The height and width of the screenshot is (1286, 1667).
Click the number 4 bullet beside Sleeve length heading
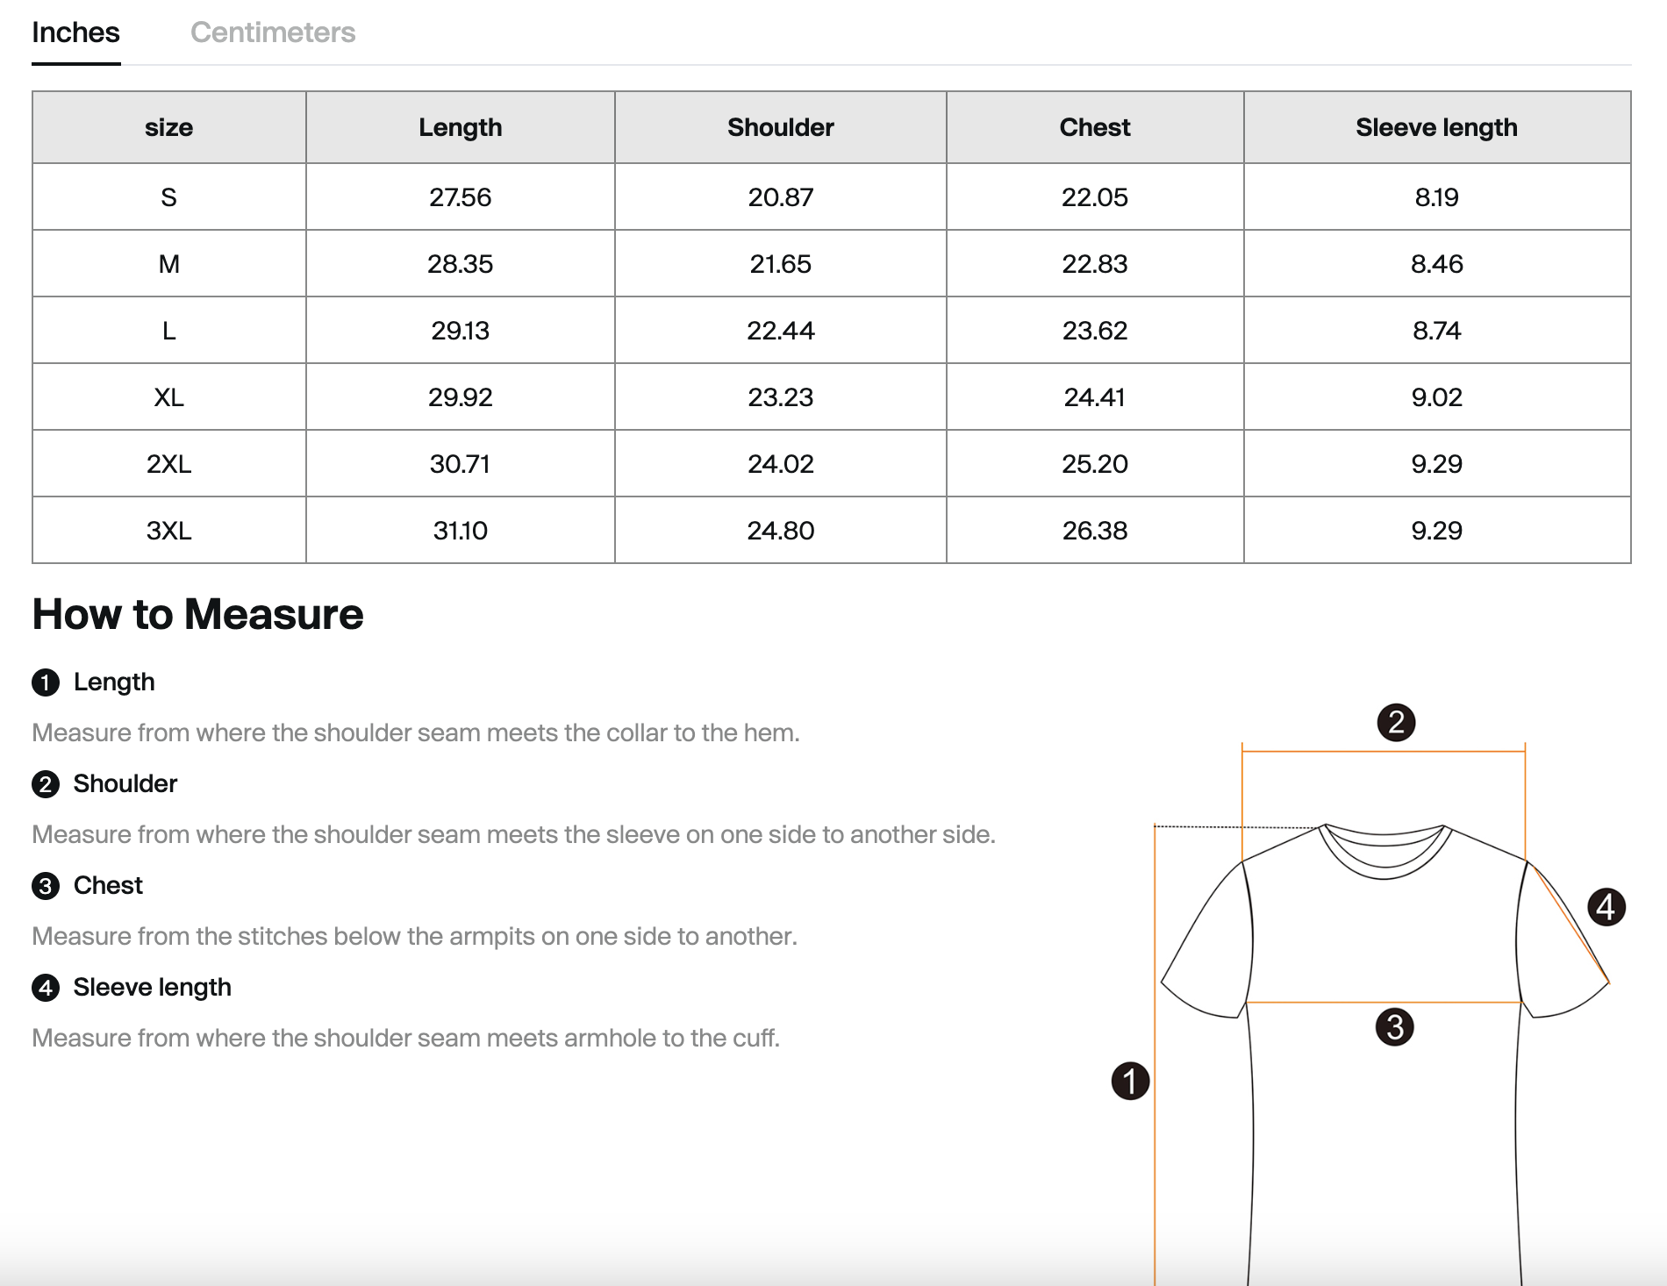pyautogui.click(x=46, y=988)
